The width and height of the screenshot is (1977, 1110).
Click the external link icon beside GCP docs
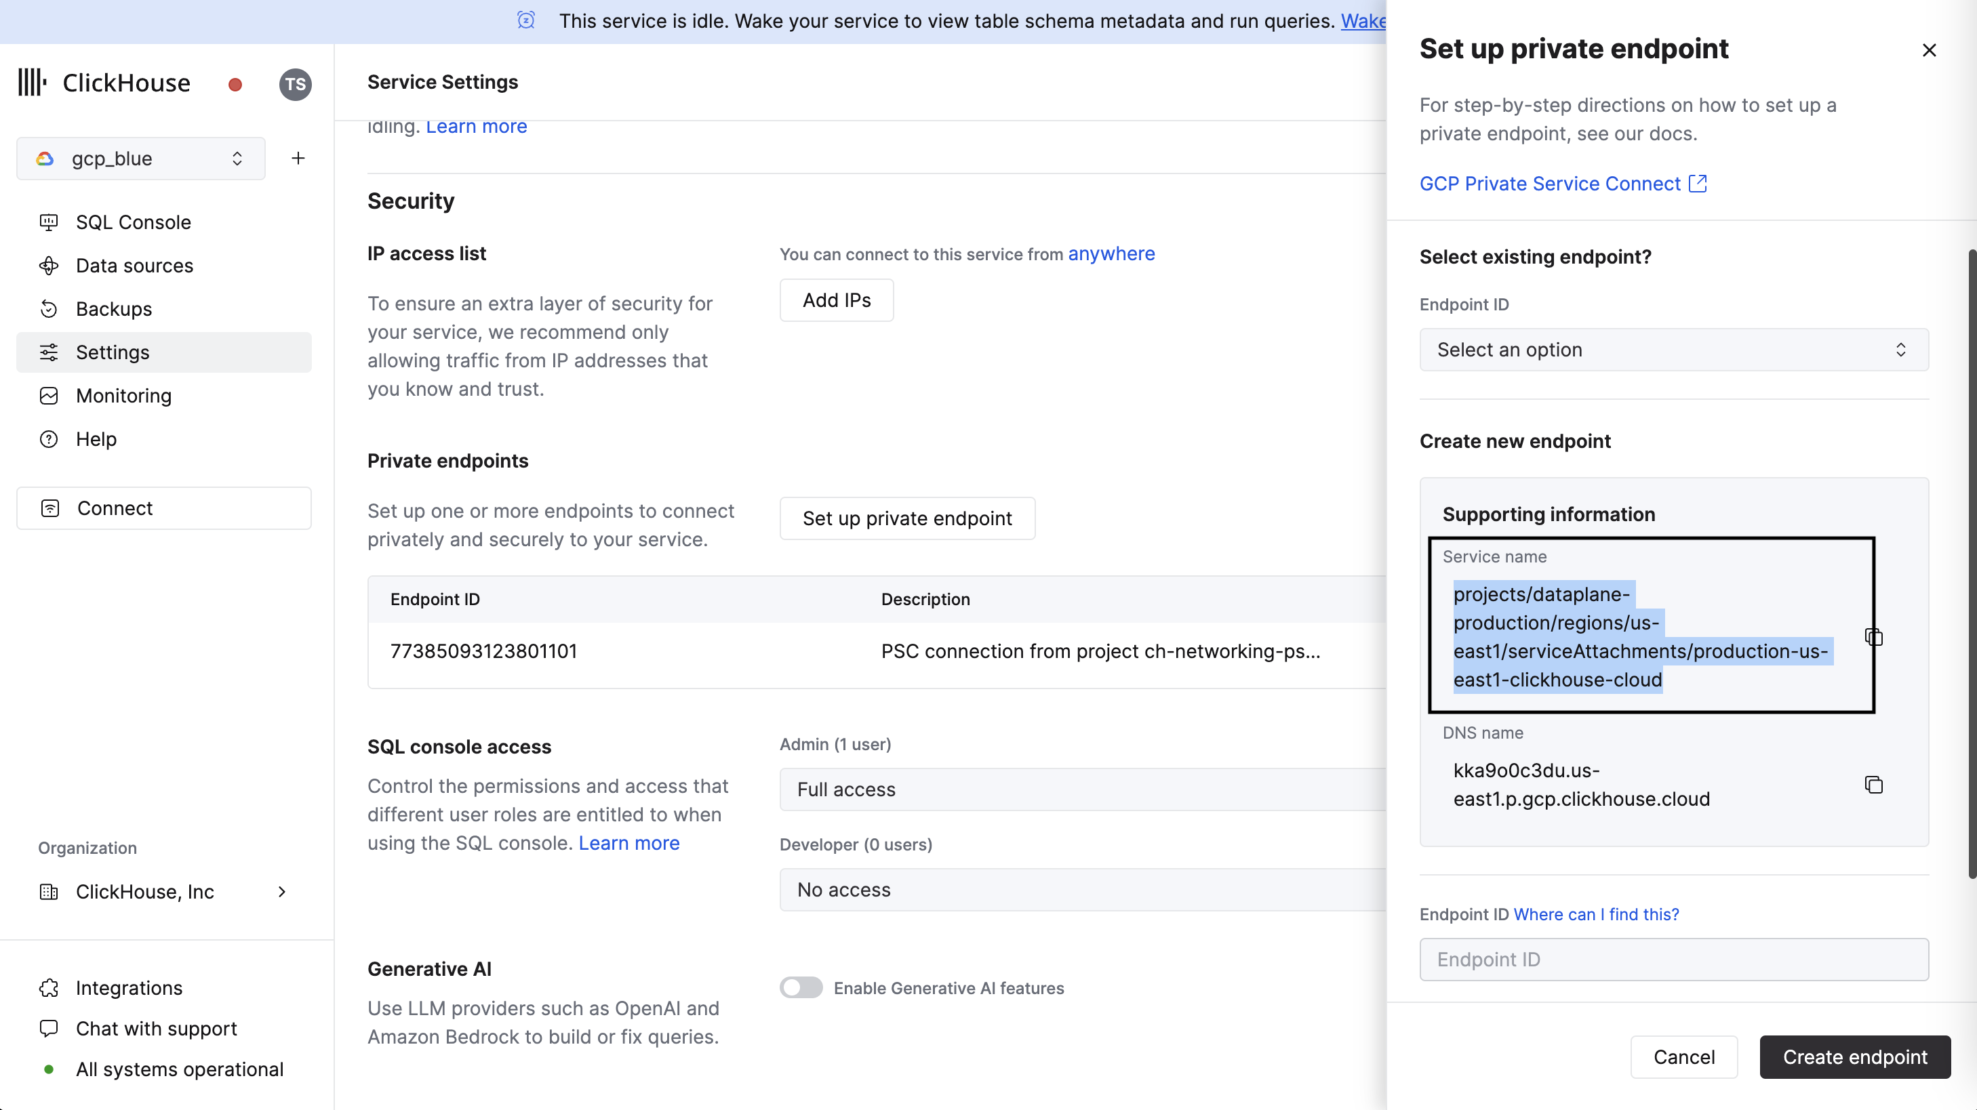[x=1698, y=184]
